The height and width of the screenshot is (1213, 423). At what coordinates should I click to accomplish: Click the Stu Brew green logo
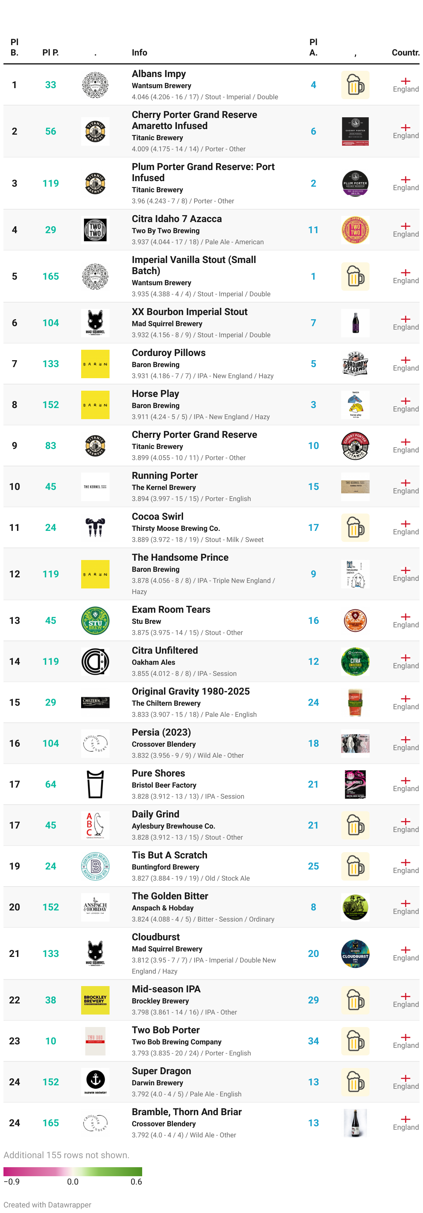(95, 621)
